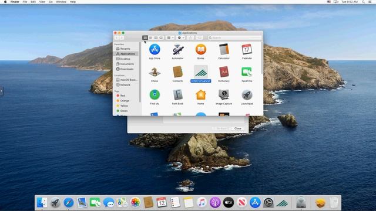Switch Finder to gallery view
Image resolution: width=376 pixels, height=211 pixels.
(161, 38)
